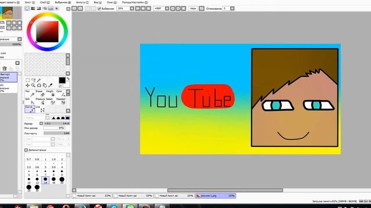Activate the zoom magnifier tool
This screenshot has height=208, width=371.
pos(34,86)
